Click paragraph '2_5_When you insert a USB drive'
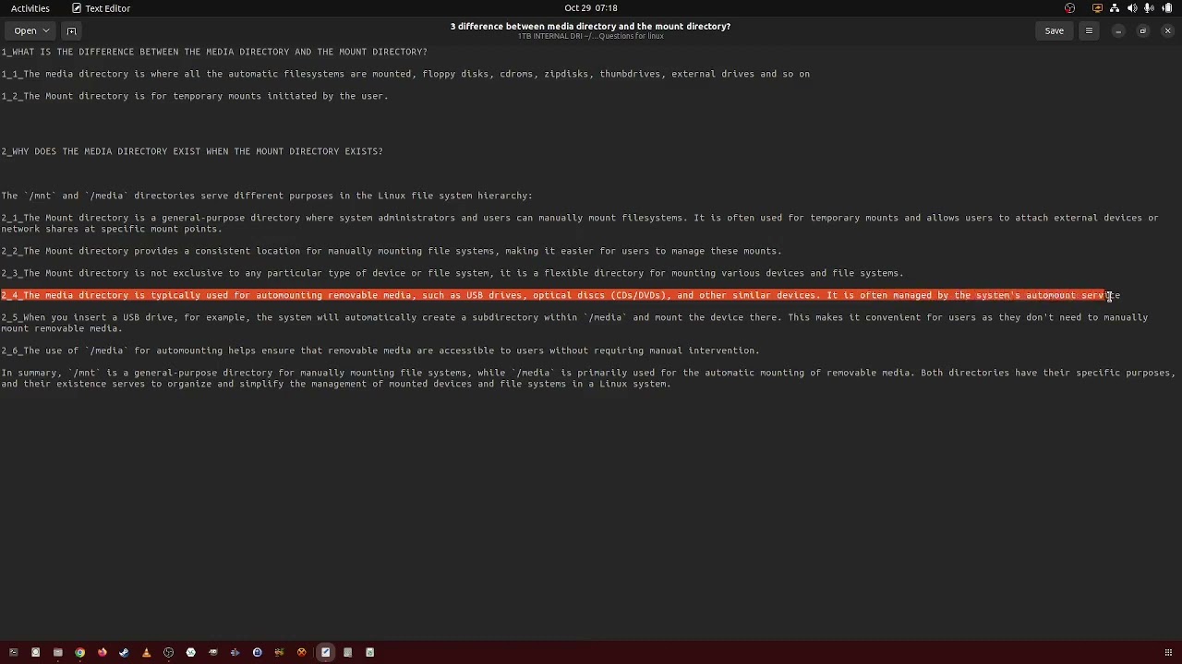The image size is (1182, 664). click(574, 323)
